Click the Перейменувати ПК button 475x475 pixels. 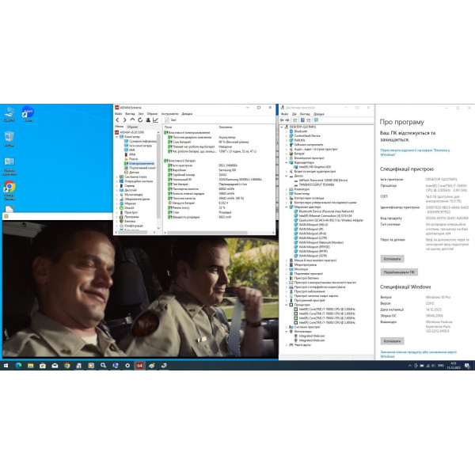coord(399,272)
